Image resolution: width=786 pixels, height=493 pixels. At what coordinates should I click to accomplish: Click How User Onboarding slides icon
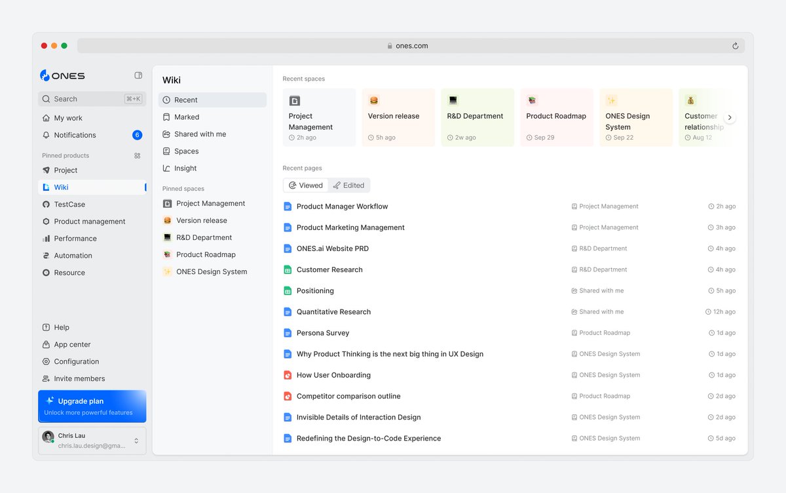pyautogui.click(x=287, y=375)
